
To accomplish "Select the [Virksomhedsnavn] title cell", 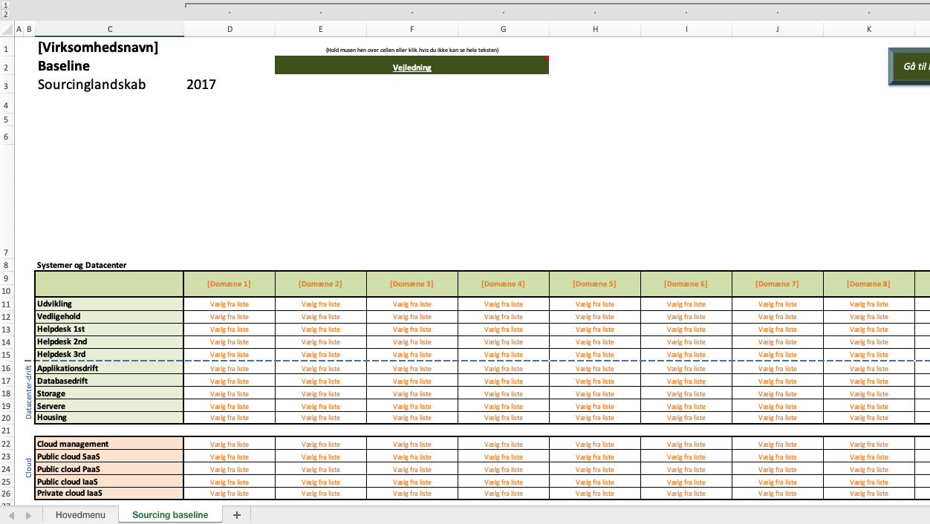I will click(98, 48).
